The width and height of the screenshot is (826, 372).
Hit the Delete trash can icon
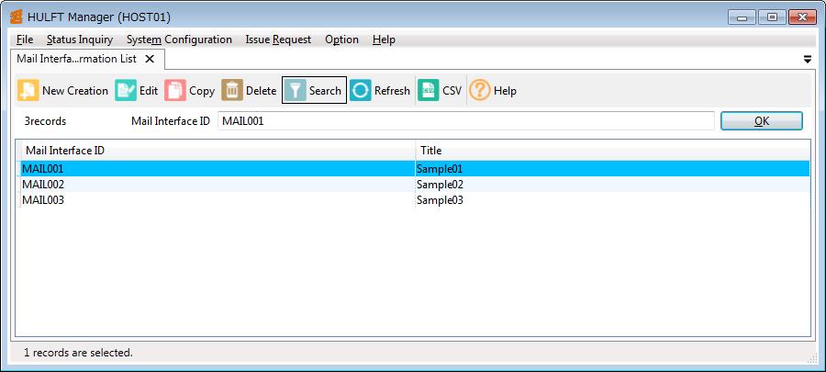pyautogui.click(x=232, y=90)
